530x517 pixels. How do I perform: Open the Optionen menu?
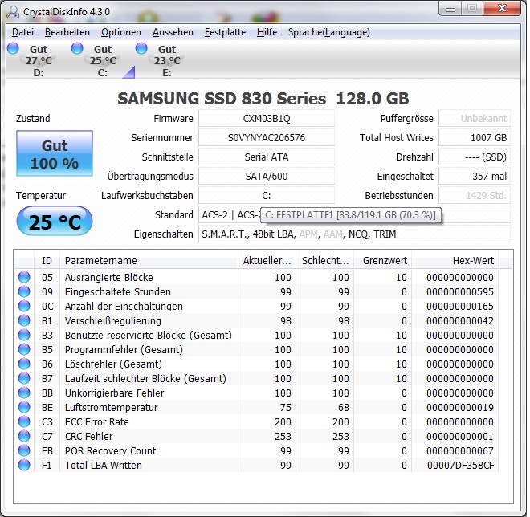click(x=121, y=32)
